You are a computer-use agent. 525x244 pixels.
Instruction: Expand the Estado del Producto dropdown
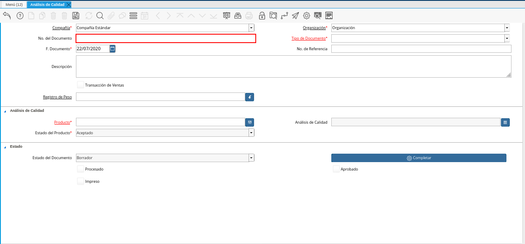(252, 133)
